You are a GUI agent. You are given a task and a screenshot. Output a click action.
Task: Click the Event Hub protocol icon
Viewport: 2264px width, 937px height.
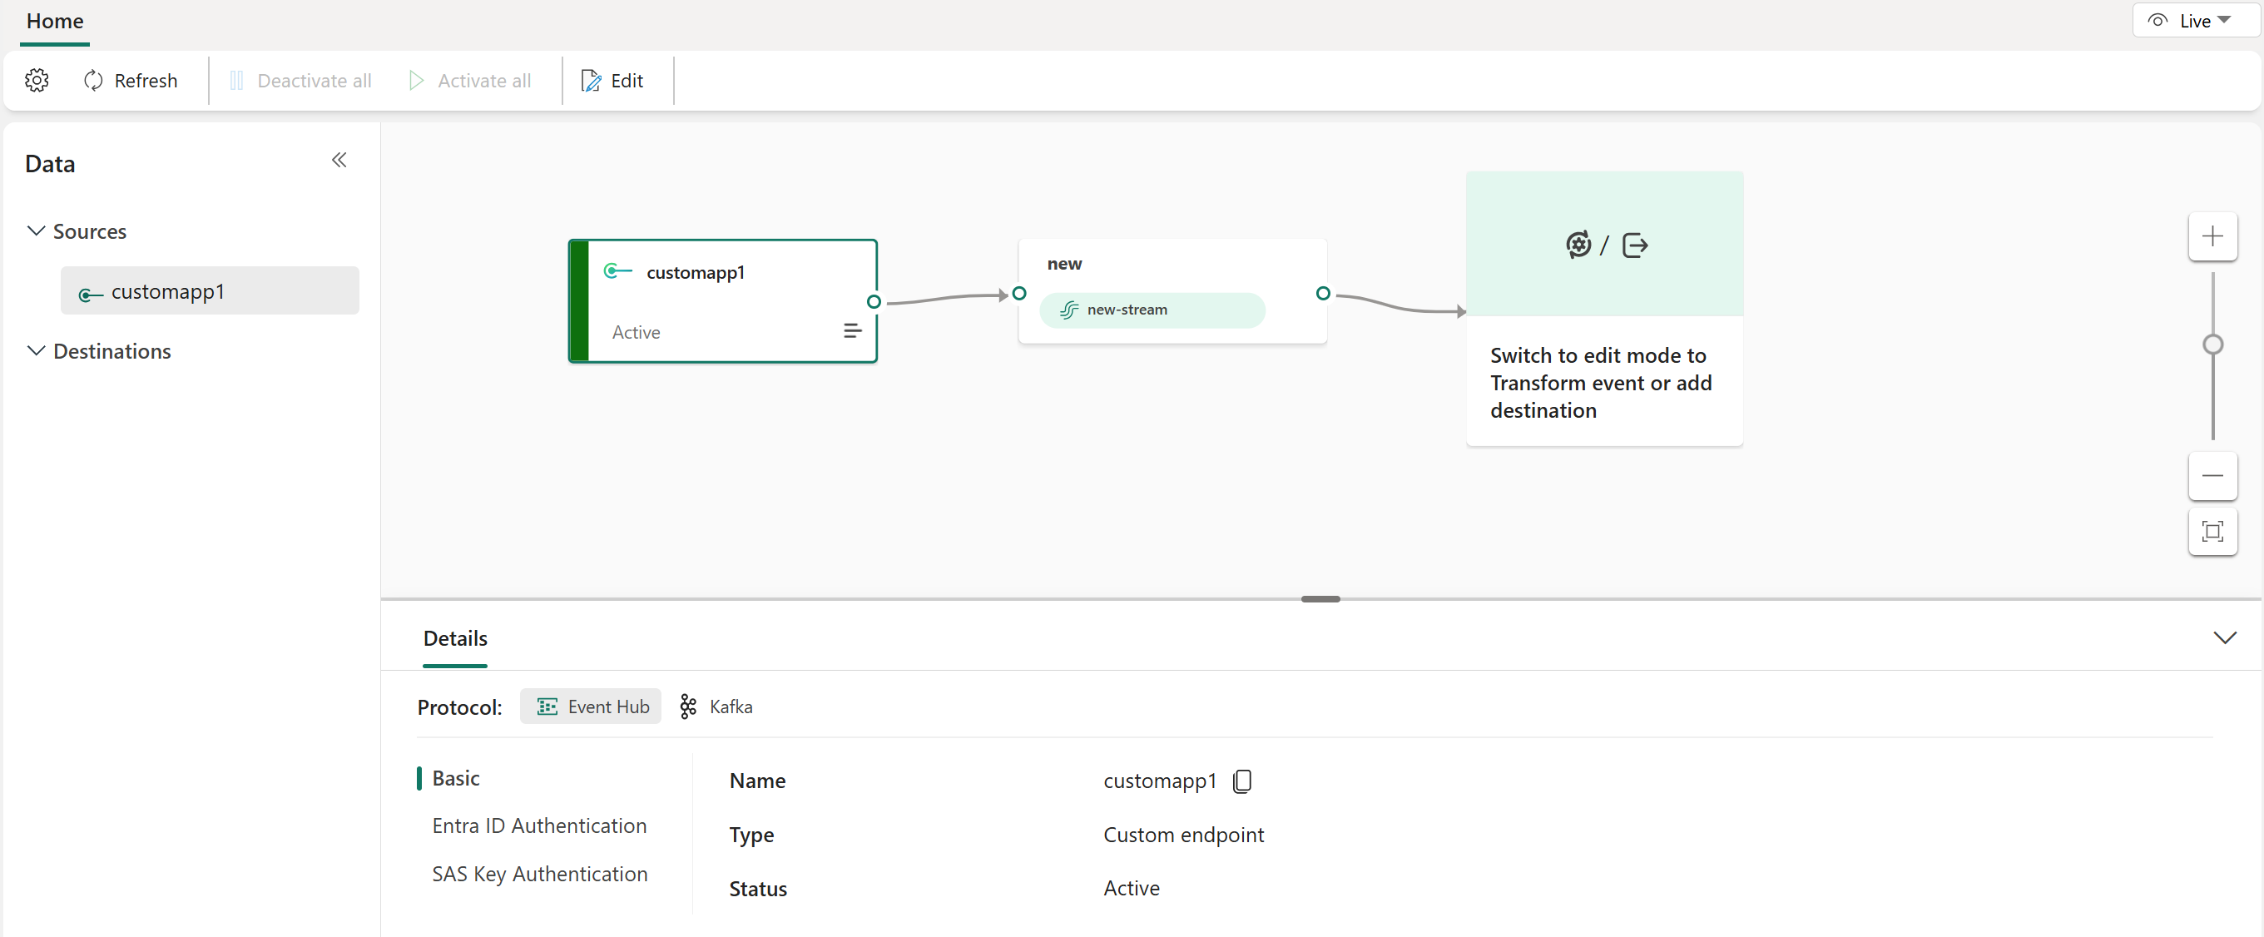coord(546,706)
